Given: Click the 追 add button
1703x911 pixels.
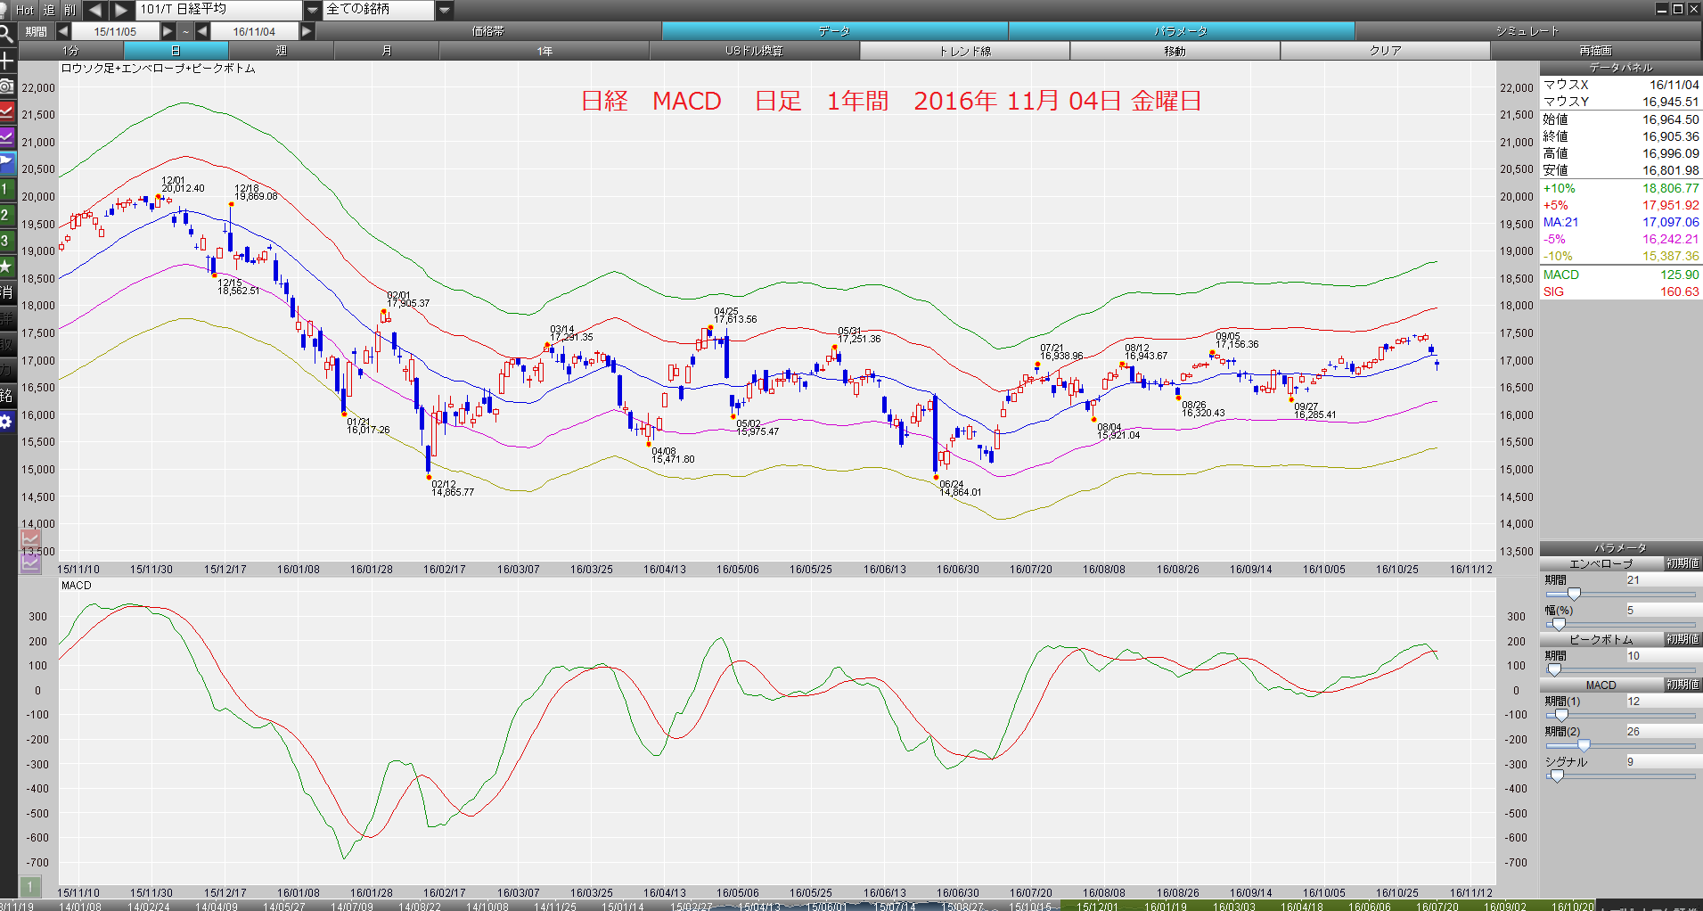Looking at the screenshot, I should 49,10.
